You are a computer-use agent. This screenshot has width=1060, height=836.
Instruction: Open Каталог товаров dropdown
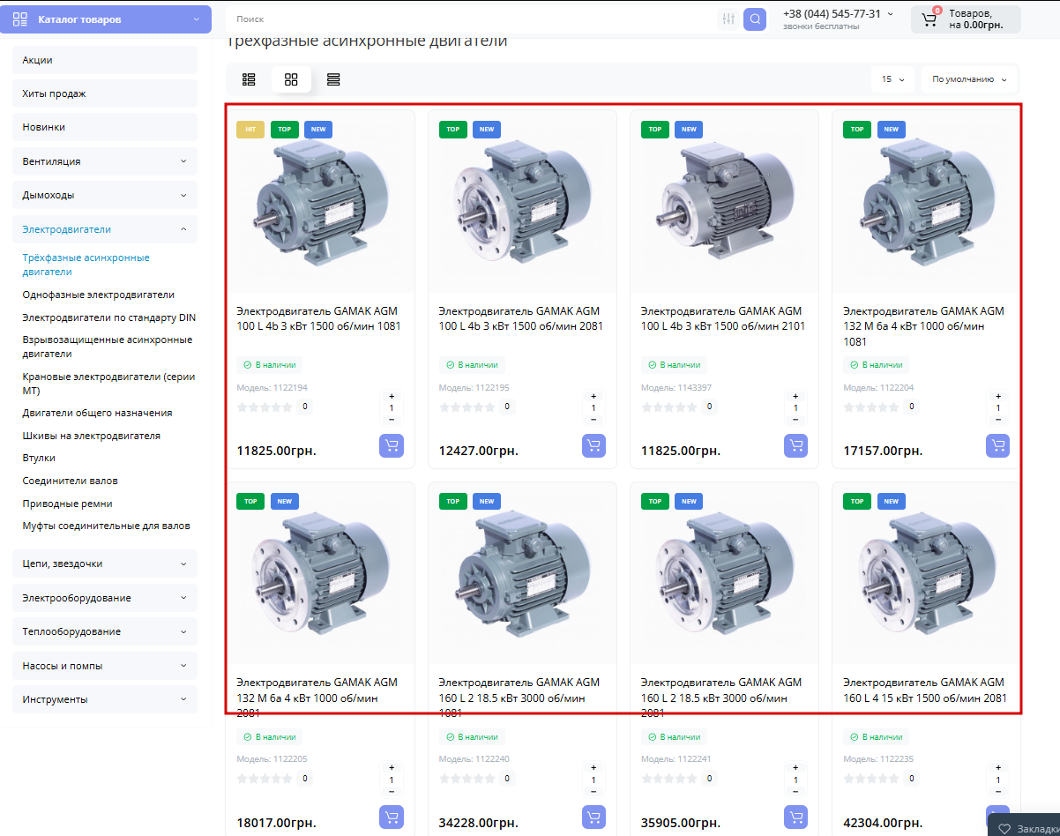coord(106,19)
